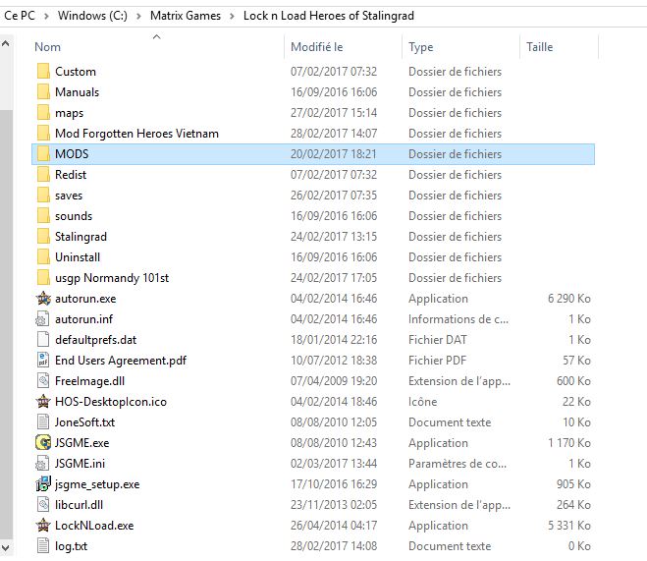This screenshot has width=647, height=561.
Task: Go to Ce PC in the address bar
Action: pyautogui.click(x=20, y=16)
